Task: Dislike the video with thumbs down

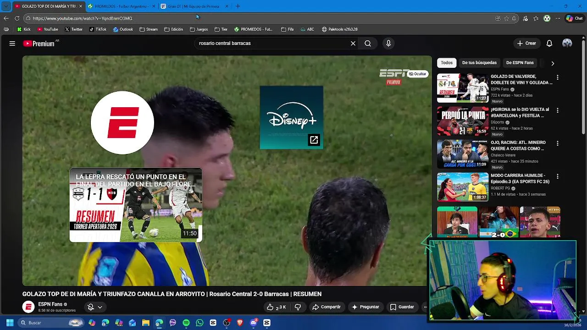Action: 298,307
